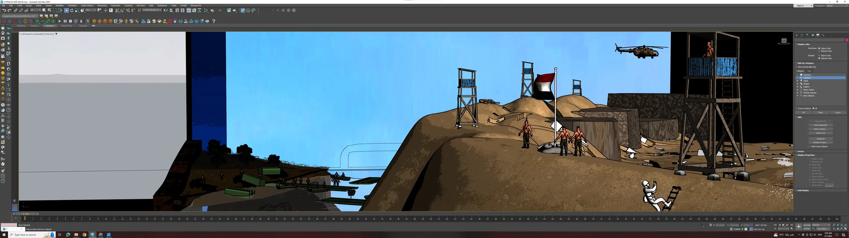Open the Utilities wrench panel tab
Screen dimensions: 849x238
pyautogui.click(x=823, y=35)
